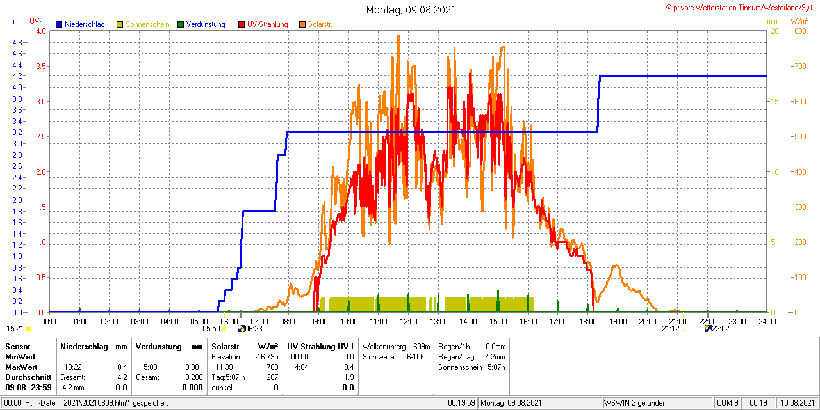The image size is (820, 410).
Task: Click the Sonnenschein 5:07h entry
Action: pyautogui.click(x=472, y=367)
